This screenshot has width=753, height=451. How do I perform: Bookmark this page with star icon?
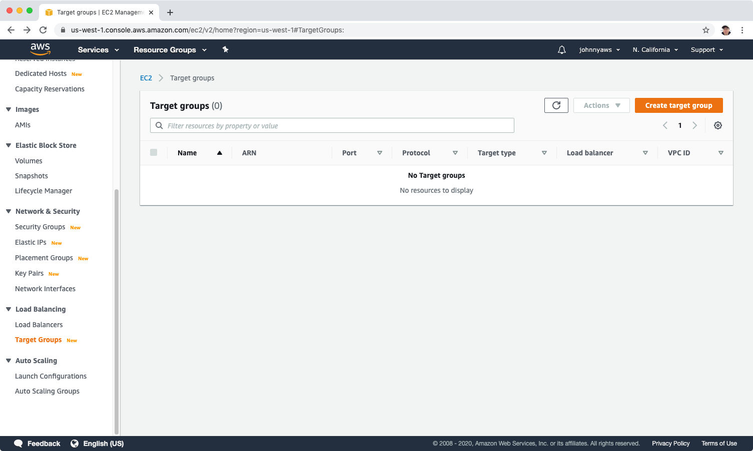click(706, 30)
